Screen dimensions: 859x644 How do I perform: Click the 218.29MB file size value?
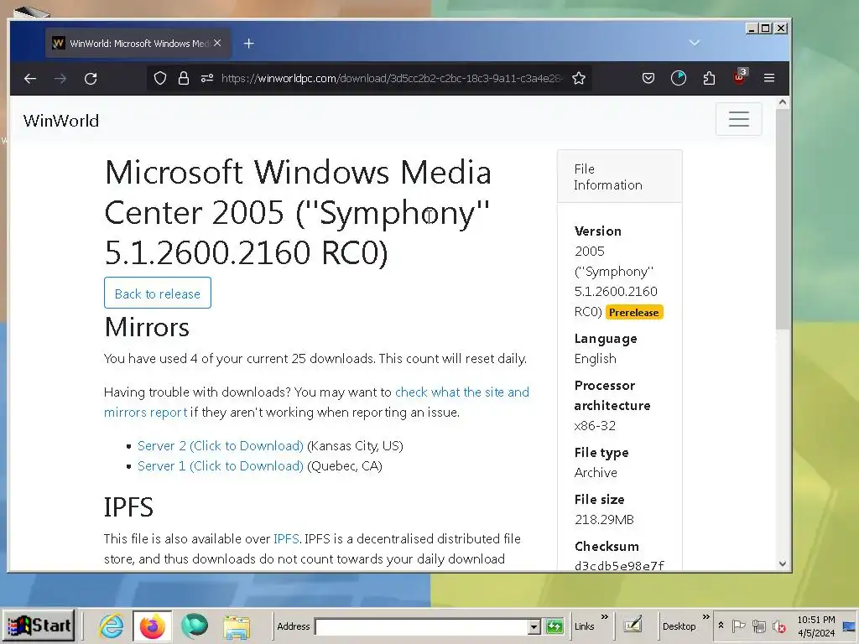coord(604,519)
